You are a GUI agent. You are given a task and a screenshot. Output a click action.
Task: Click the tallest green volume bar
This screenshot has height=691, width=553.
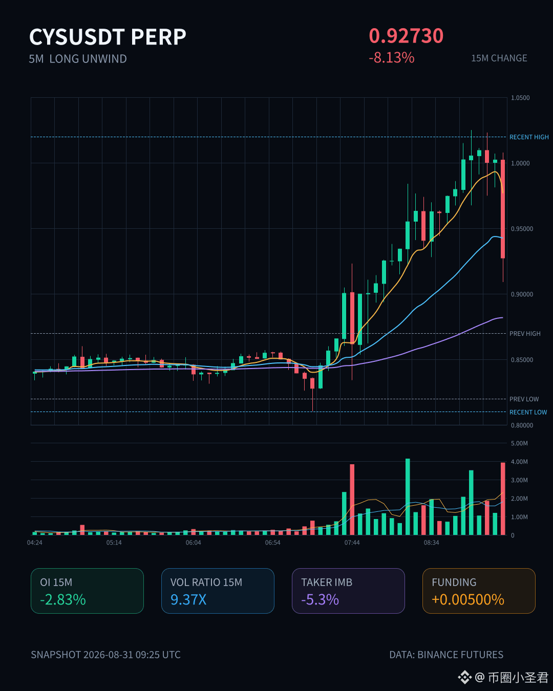tap(408, 496)
